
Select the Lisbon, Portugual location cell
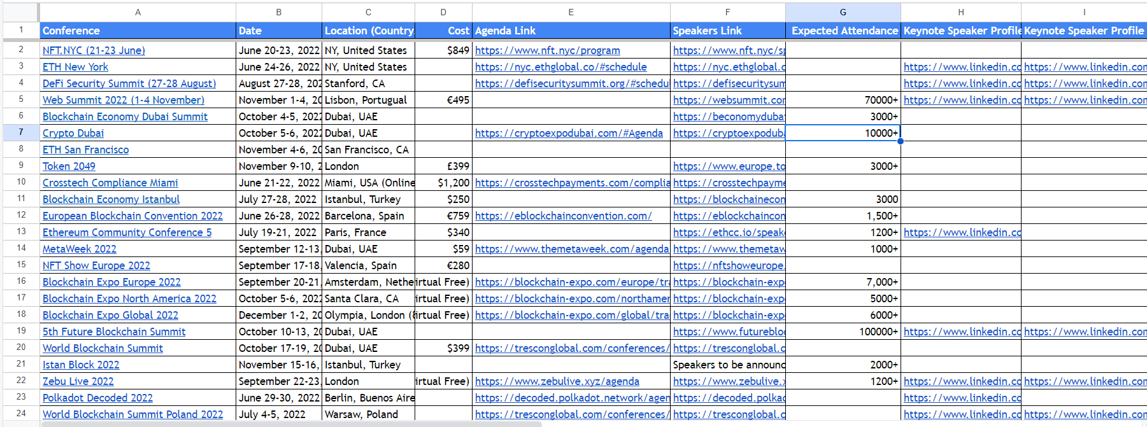click(368, 100)
